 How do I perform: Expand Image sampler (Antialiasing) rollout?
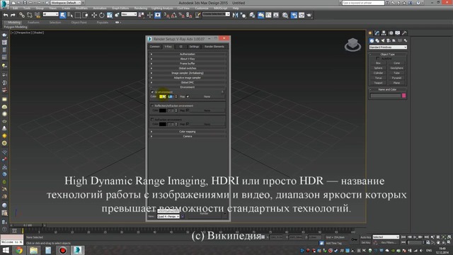[188, 73]
